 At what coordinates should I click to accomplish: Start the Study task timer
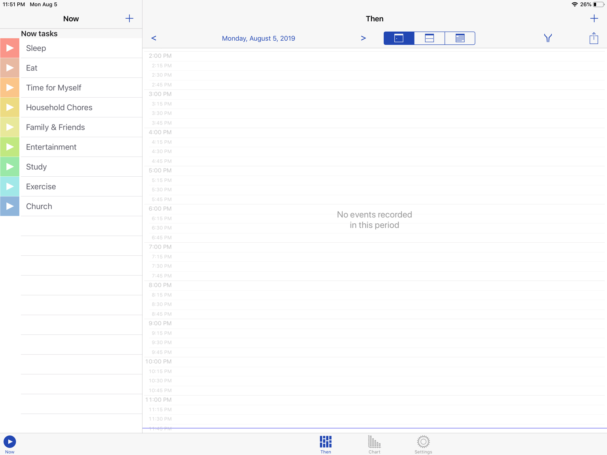[x=10, y=167]
